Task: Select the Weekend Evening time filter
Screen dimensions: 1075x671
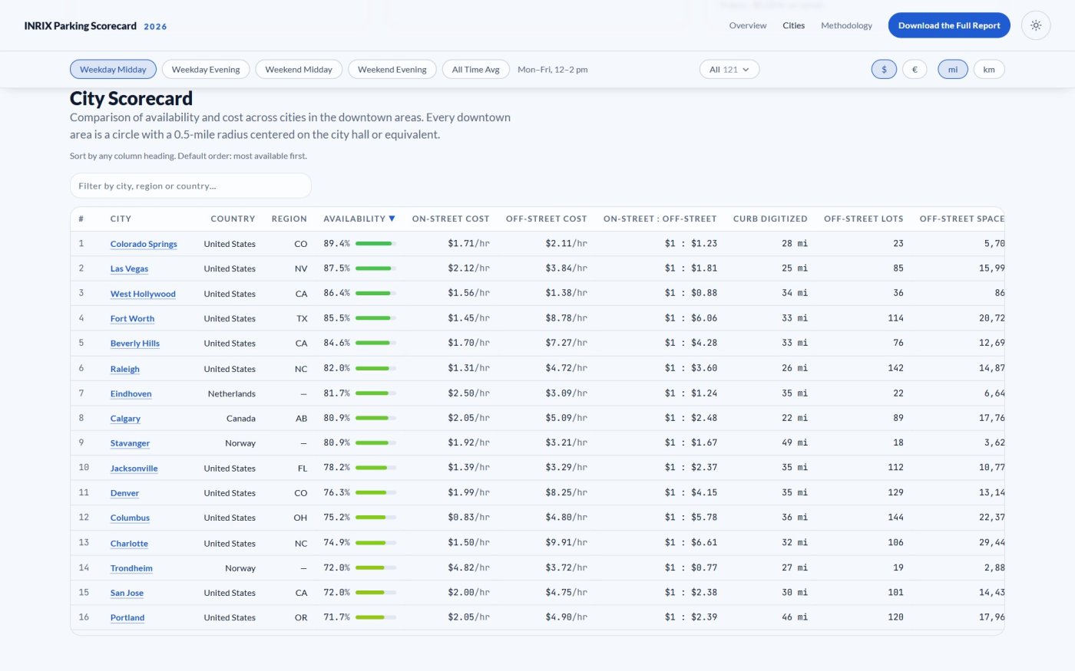Action: 392,69
